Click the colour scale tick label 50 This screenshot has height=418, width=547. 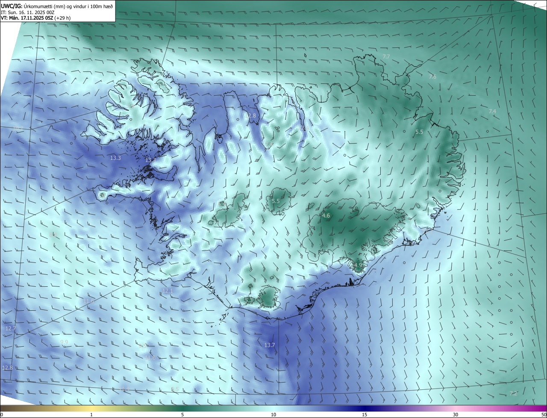pos(544,415)
